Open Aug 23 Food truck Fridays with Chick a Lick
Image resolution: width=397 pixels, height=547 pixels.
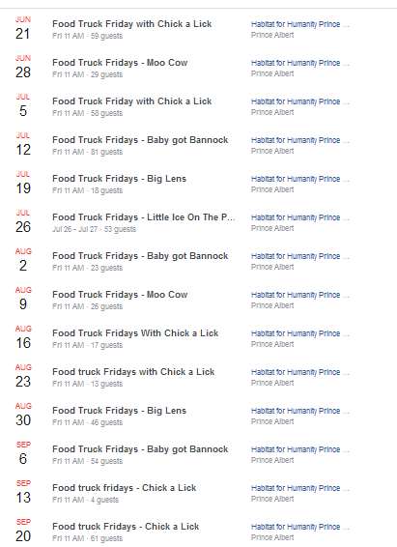[x=133, y=372]
